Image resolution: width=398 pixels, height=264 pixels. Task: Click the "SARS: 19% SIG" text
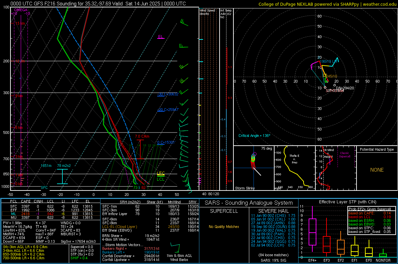274,260
